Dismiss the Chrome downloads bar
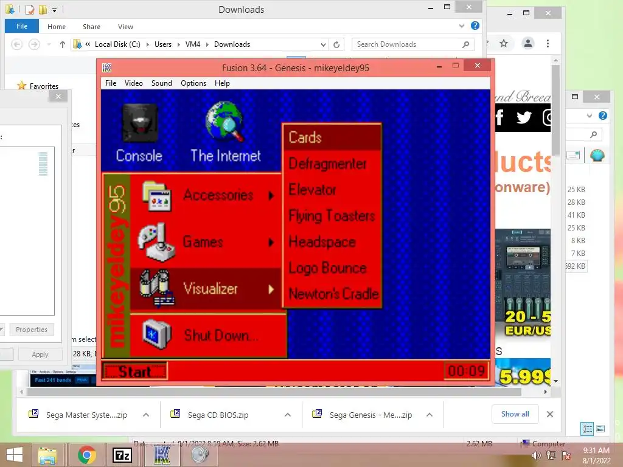The height and width of the screenshot is (467, 623). (x=550, y=414)
